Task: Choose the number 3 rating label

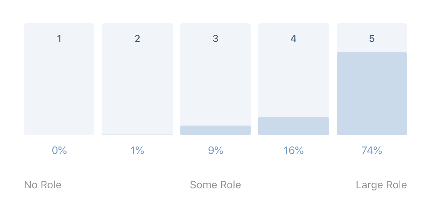Action: coord(215,38)
